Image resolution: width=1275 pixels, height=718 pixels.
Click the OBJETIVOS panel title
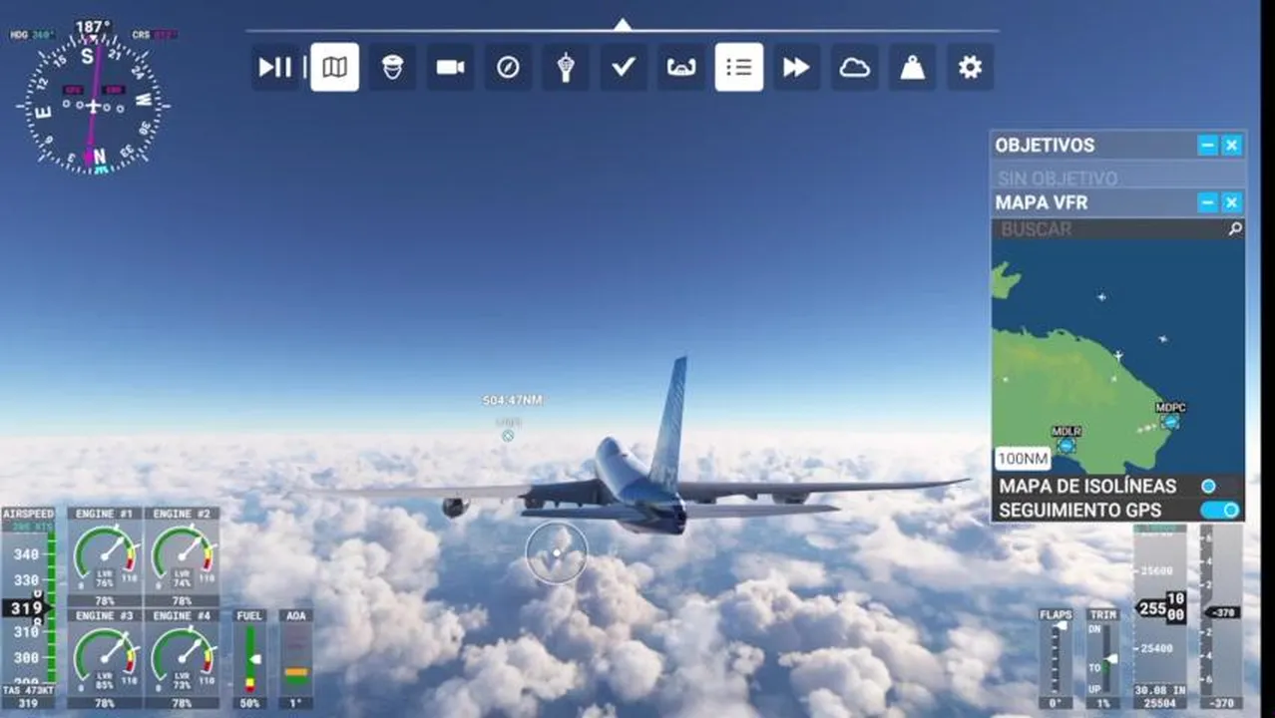1045,146
